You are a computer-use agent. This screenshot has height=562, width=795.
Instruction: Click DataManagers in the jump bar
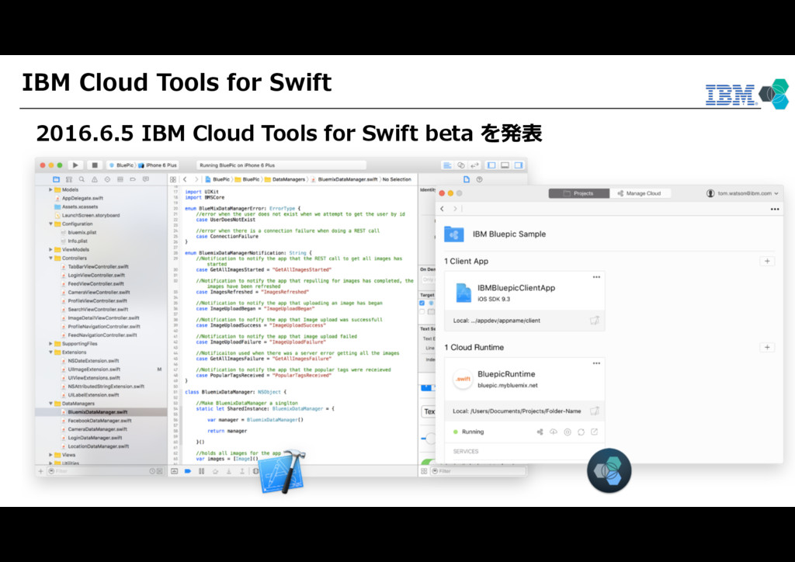click(289, 179)
